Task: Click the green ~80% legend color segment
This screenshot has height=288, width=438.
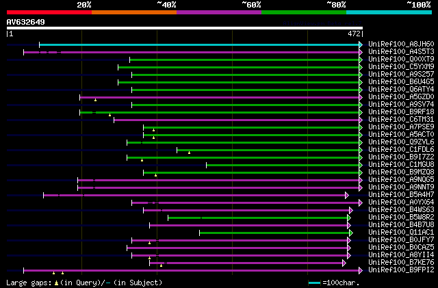Action: click(304, 12)
